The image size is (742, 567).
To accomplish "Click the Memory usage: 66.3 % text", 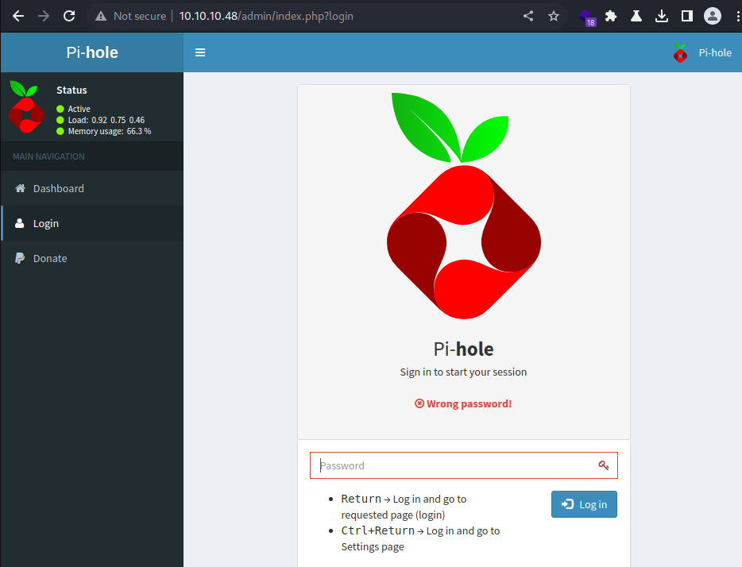I will coord(110,132).
